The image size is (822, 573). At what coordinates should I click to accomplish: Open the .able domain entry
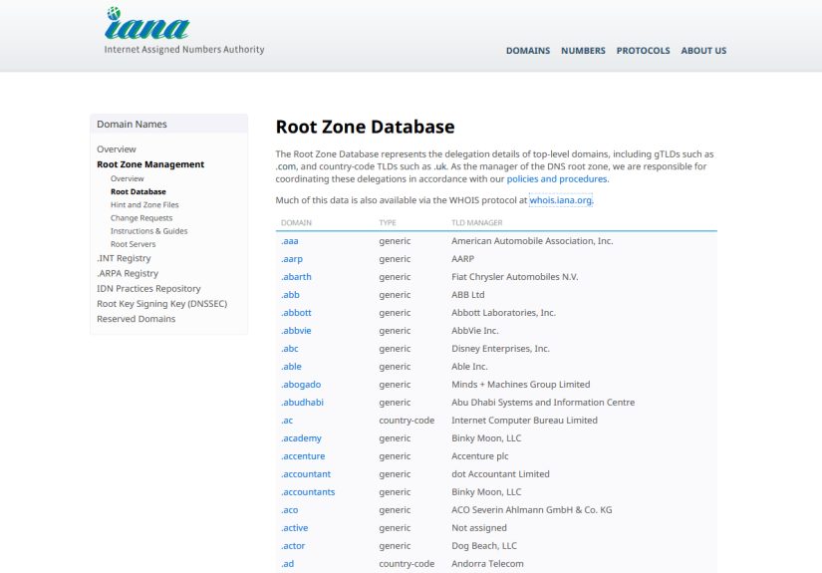coord(291,367)
